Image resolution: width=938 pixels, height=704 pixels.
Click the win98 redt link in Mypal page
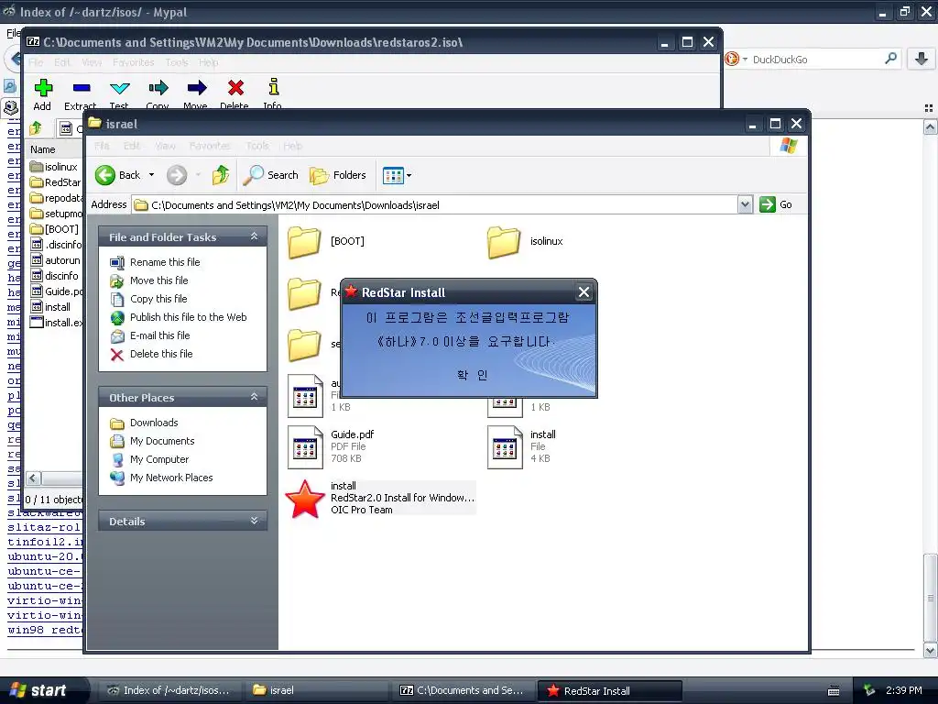click(45, 630)
